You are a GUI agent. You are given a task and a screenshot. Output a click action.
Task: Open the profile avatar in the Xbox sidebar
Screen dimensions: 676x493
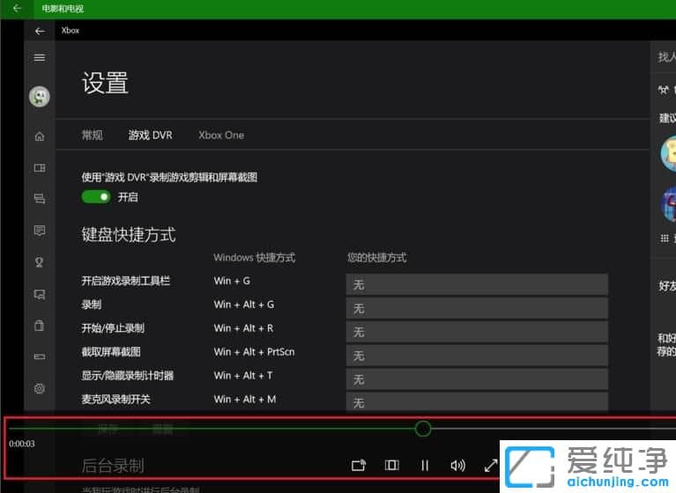click(40, 97)
